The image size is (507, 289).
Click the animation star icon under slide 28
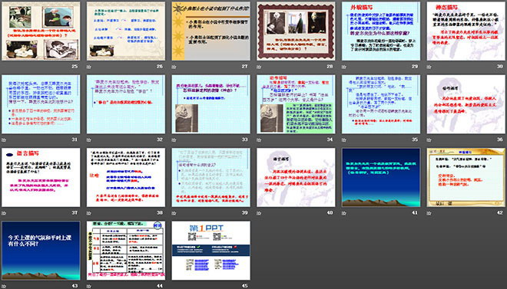point(259,67)
